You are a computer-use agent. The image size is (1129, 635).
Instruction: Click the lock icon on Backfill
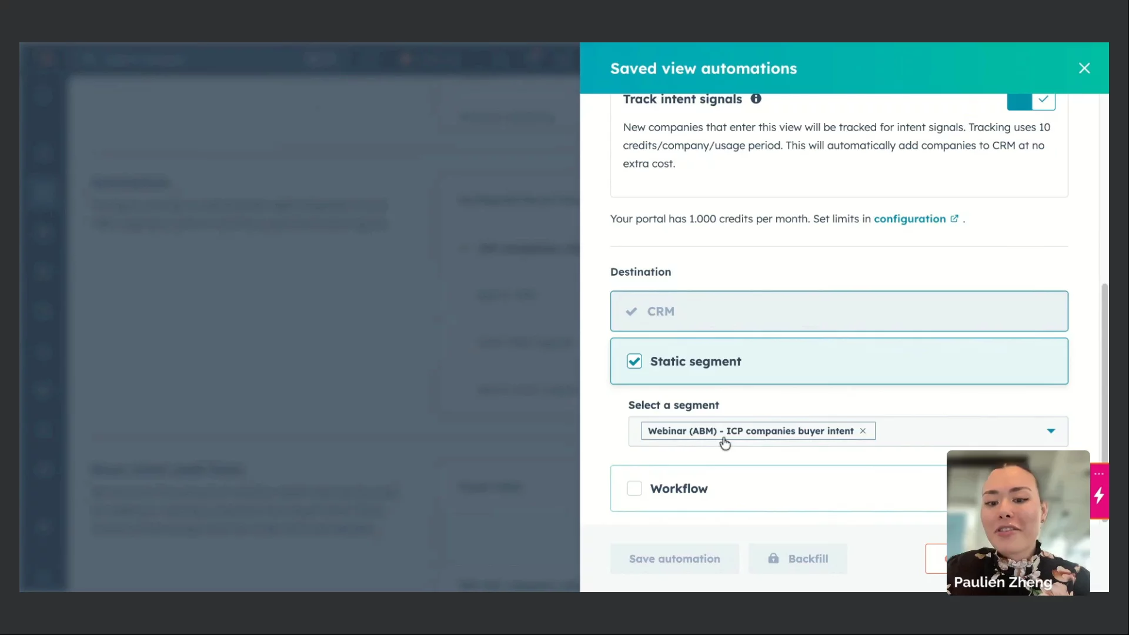(773, 558)
